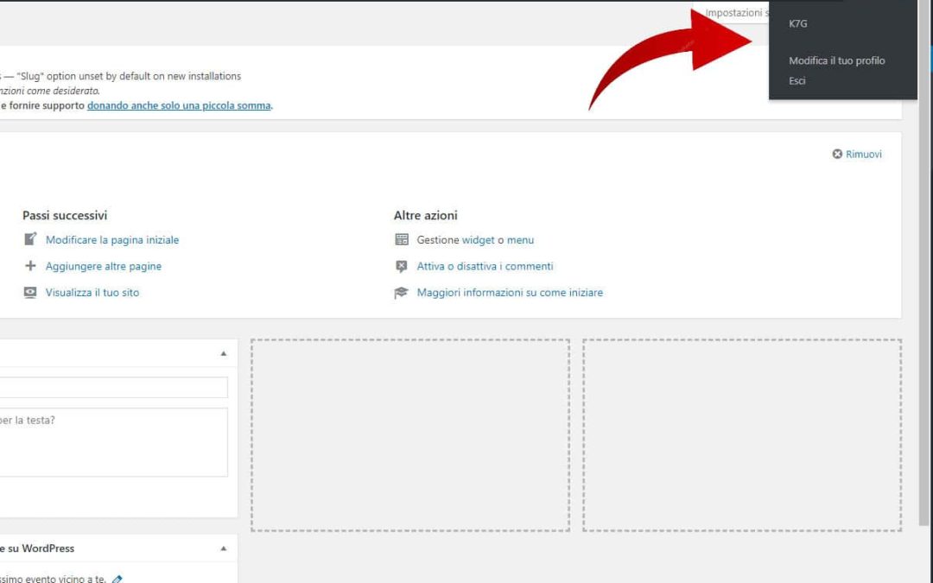Expand the Impostazioni schermata tab
The image size is (933, 583).
tap(734, 13)
